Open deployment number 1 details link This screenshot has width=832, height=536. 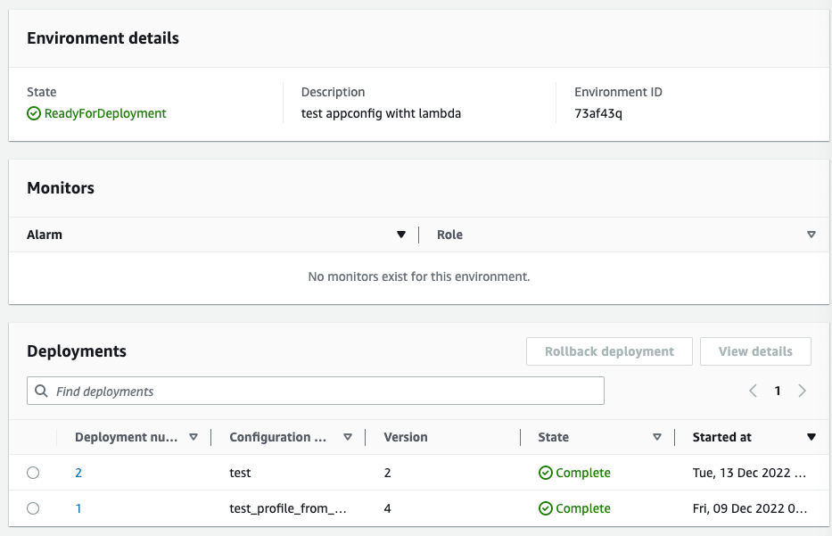pyautogui.click(x=78, y=508)
